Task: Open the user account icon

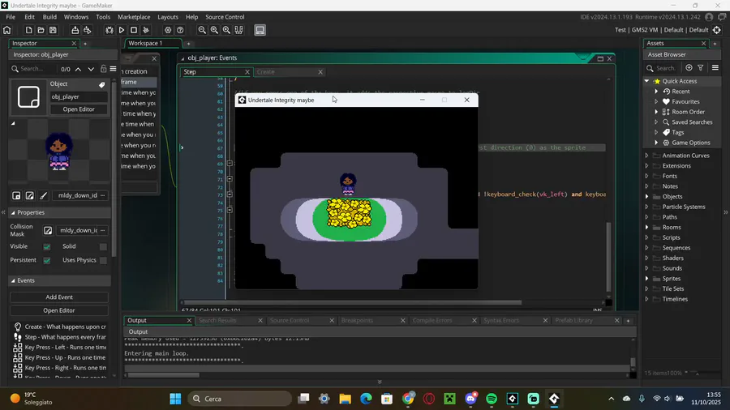Action: 709,17
